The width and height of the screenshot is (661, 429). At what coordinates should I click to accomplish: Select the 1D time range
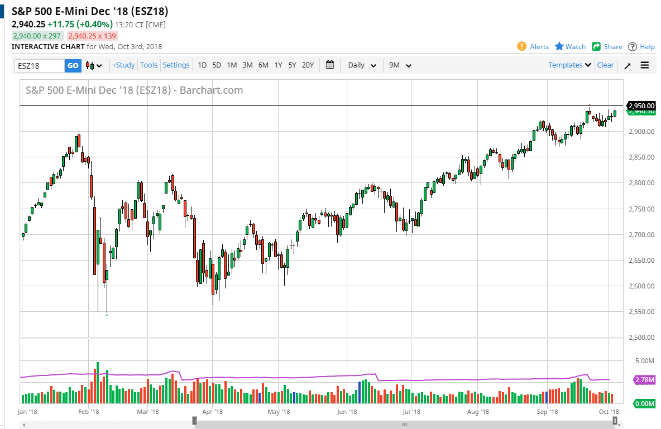(x=202, y=65)
